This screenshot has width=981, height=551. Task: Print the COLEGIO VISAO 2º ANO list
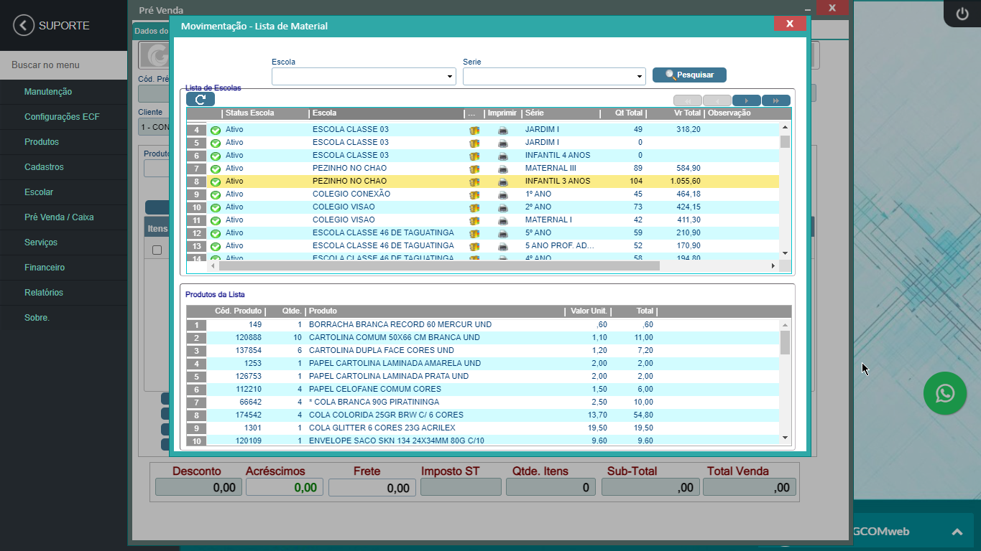[503, 207]
